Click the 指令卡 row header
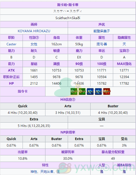Viewport: 136px width, 175px height. tap(23, 91)
